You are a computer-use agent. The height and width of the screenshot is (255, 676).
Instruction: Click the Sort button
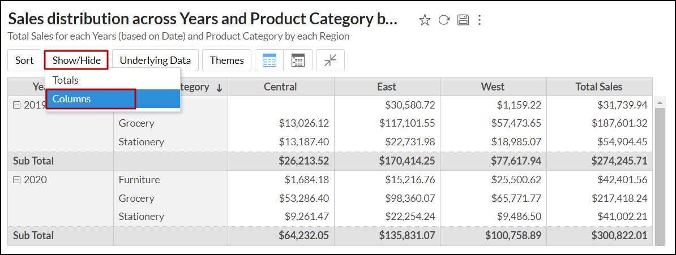click(24, 60)
